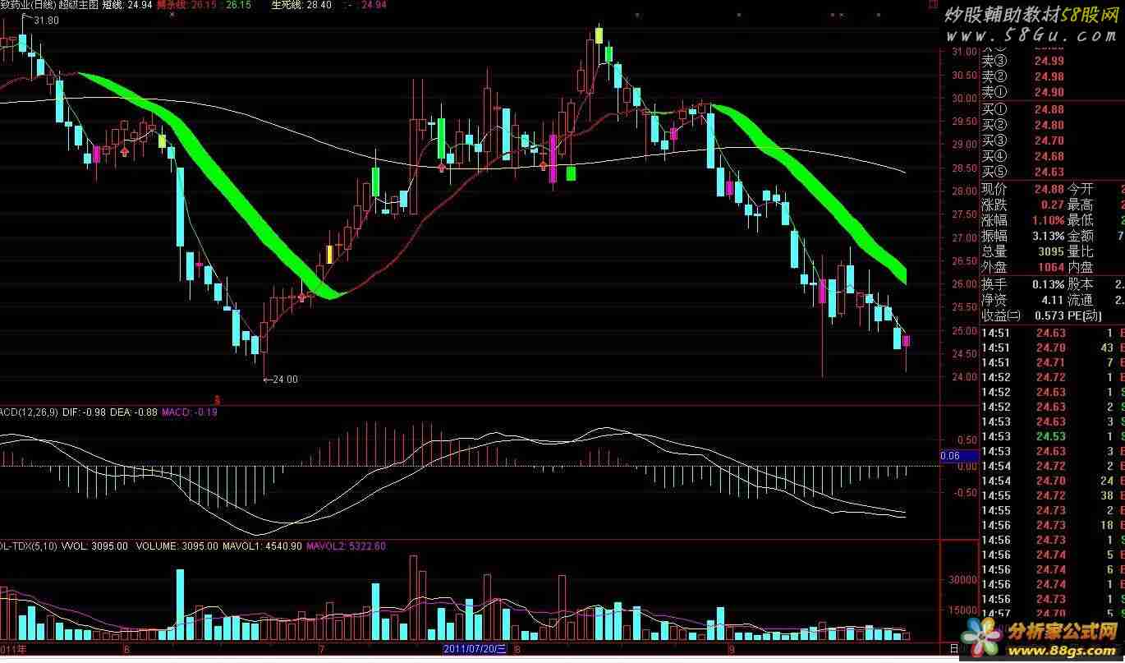This screenshot has height=663, width=1125.
Task: Select the 总量 3095 total volume value
Action: tap(1050, 251)
